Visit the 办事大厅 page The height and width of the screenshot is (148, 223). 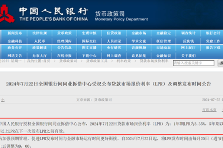39,56
